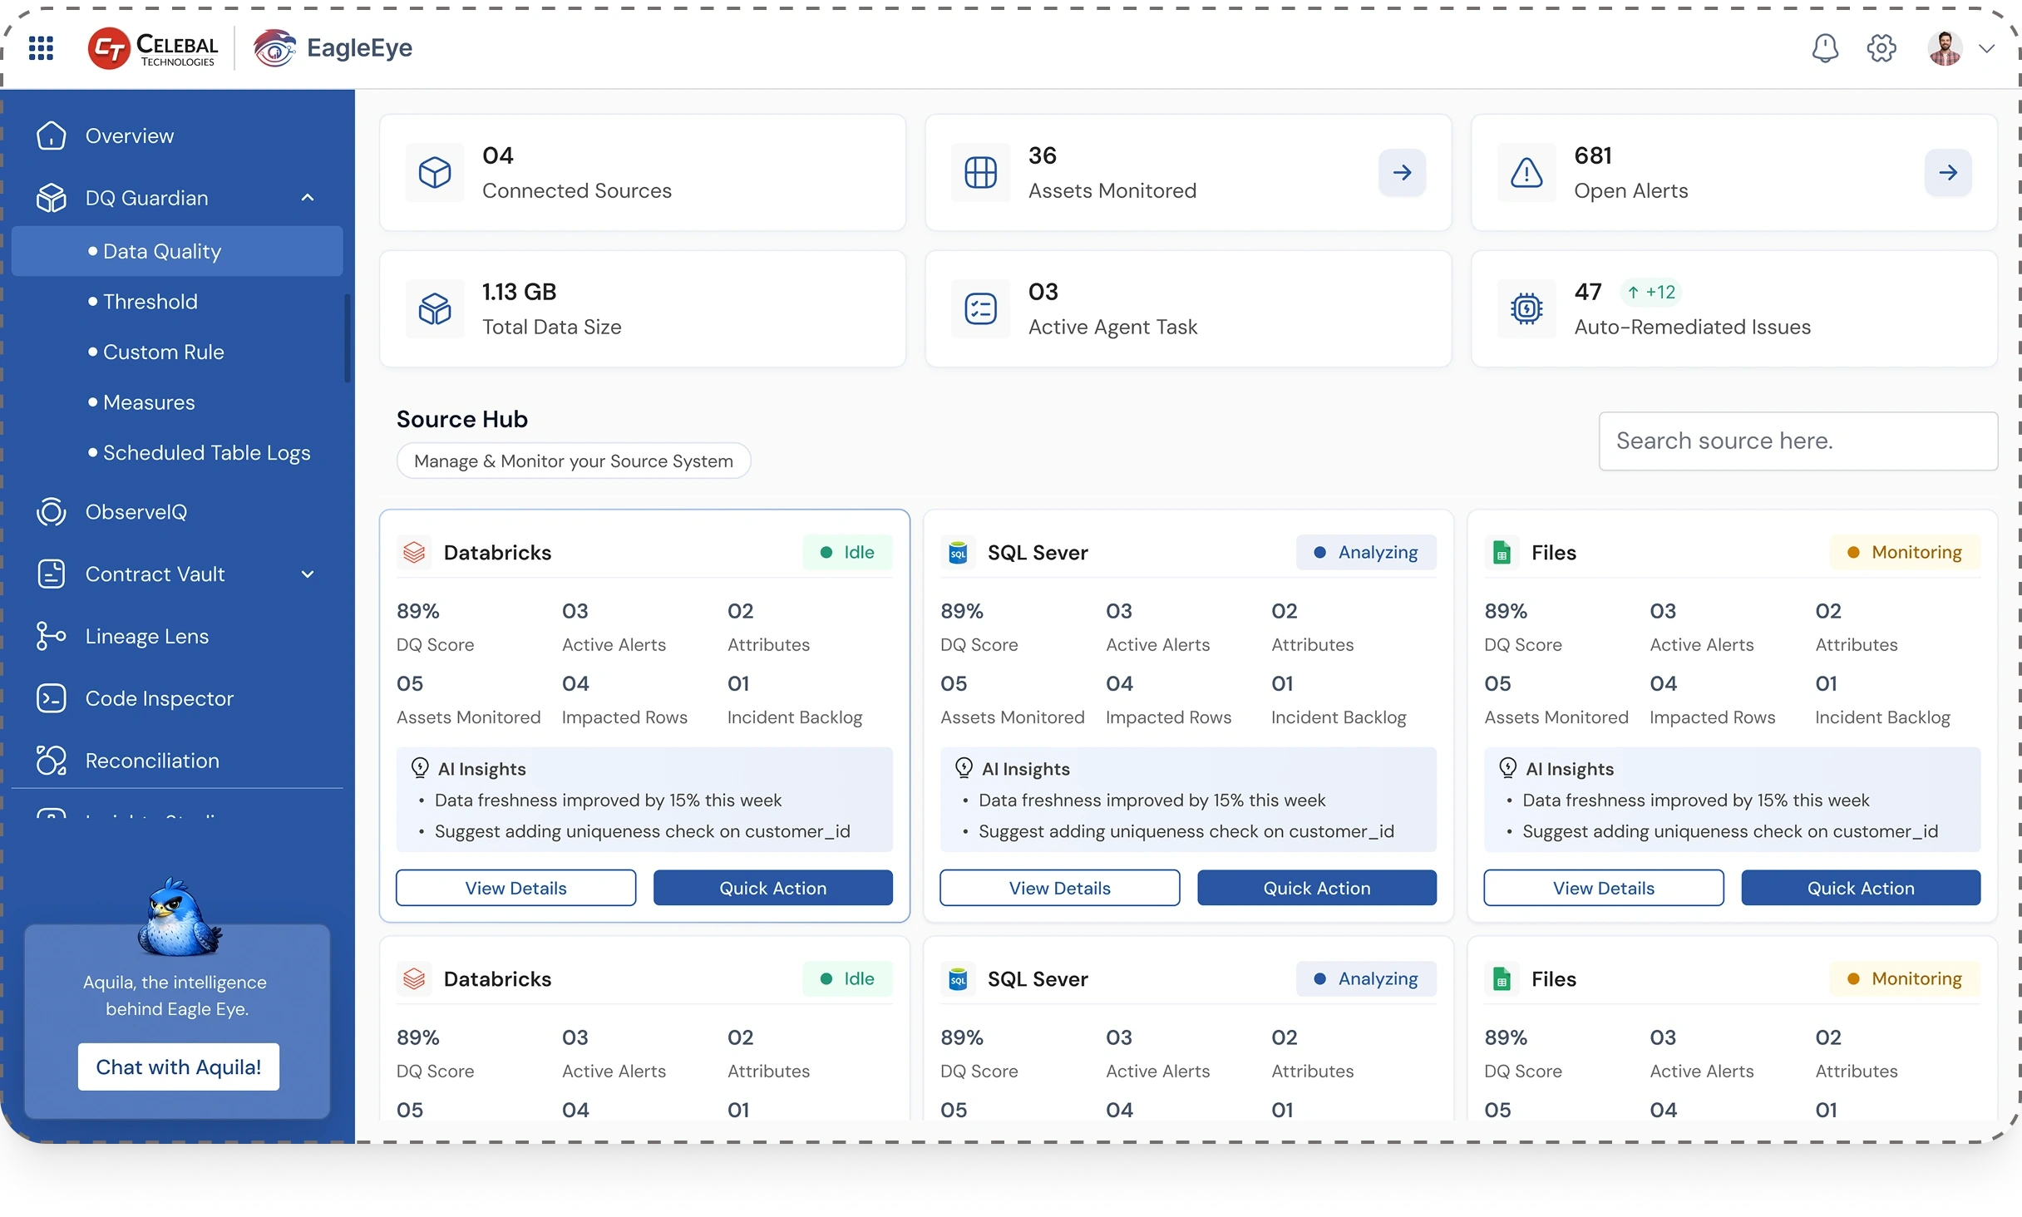
Task: Click the notifications bell icon
Action: (1824, 48)
